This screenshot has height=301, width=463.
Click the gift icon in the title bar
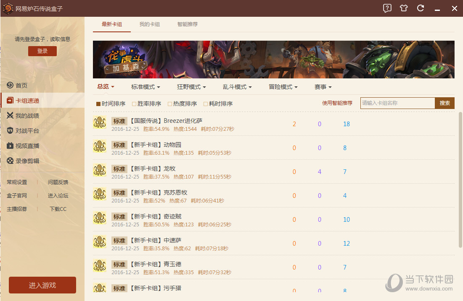(403, 8)
